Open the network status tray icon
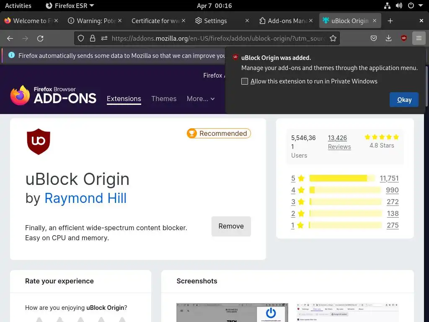 pos(387,5)
